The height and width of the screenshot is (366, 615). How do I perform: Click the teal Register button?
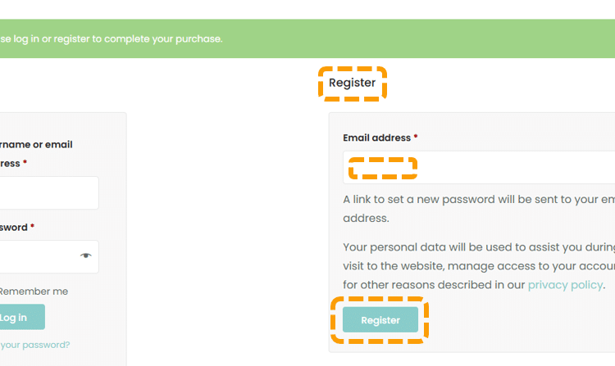380,320
